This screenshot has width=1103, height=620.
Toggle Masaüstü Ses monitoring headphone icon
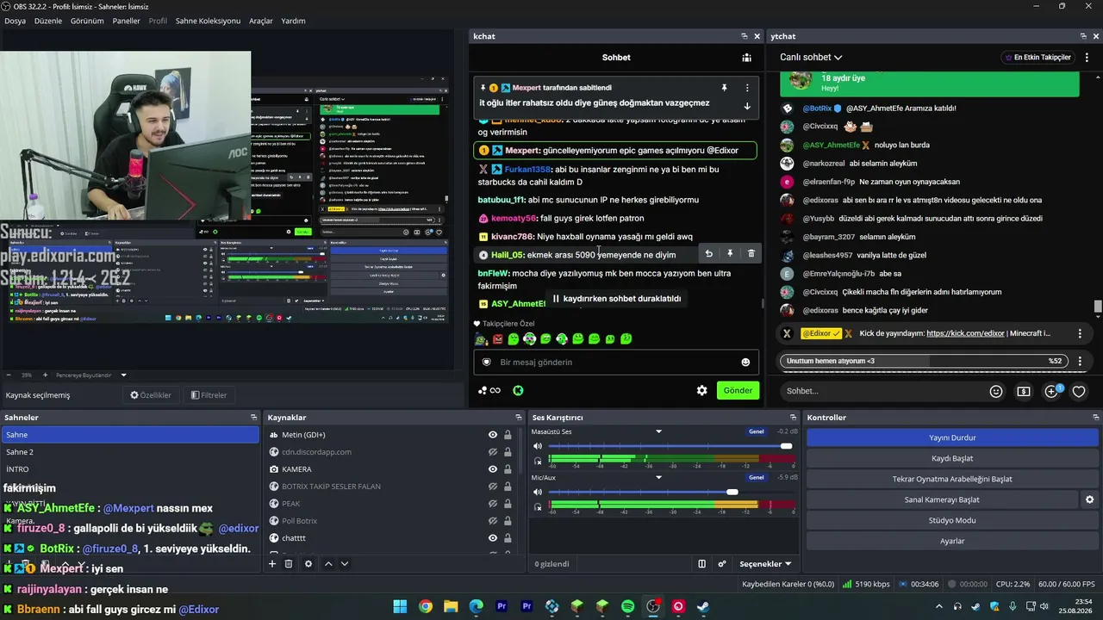[x=539, y=461]
